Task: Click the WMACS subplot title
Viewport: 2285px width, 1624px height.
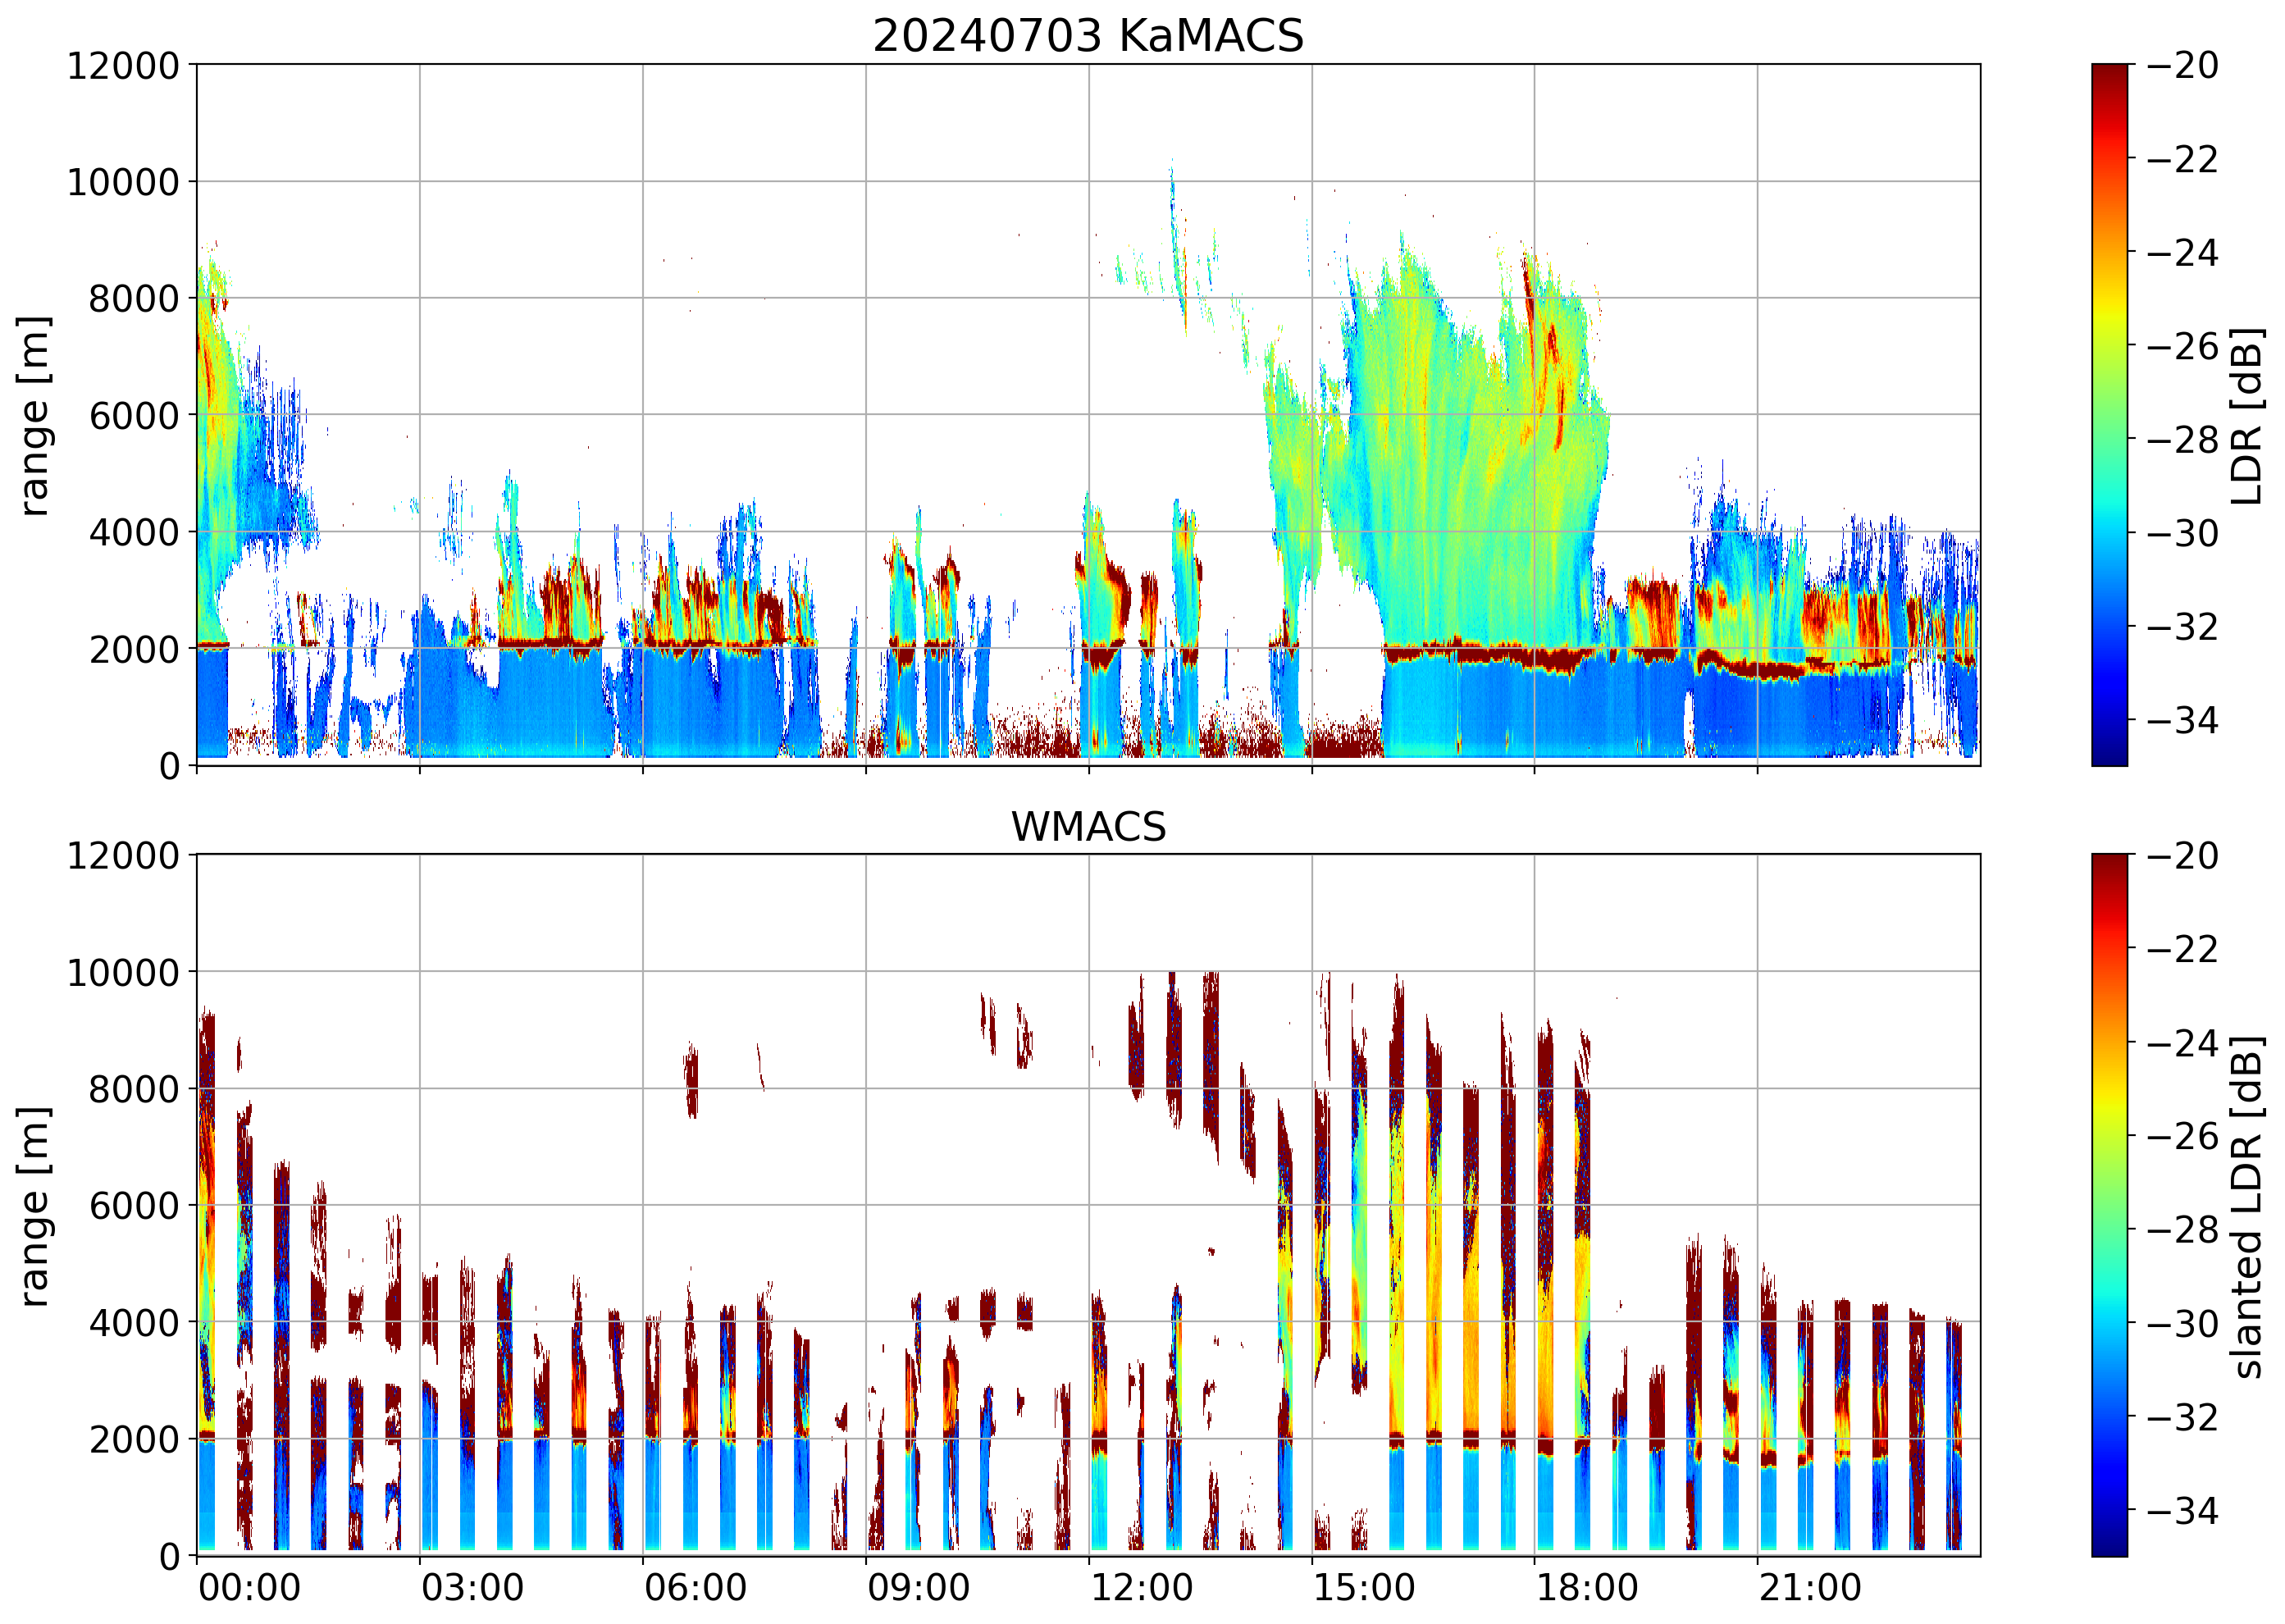Action: pos(1088,827)
